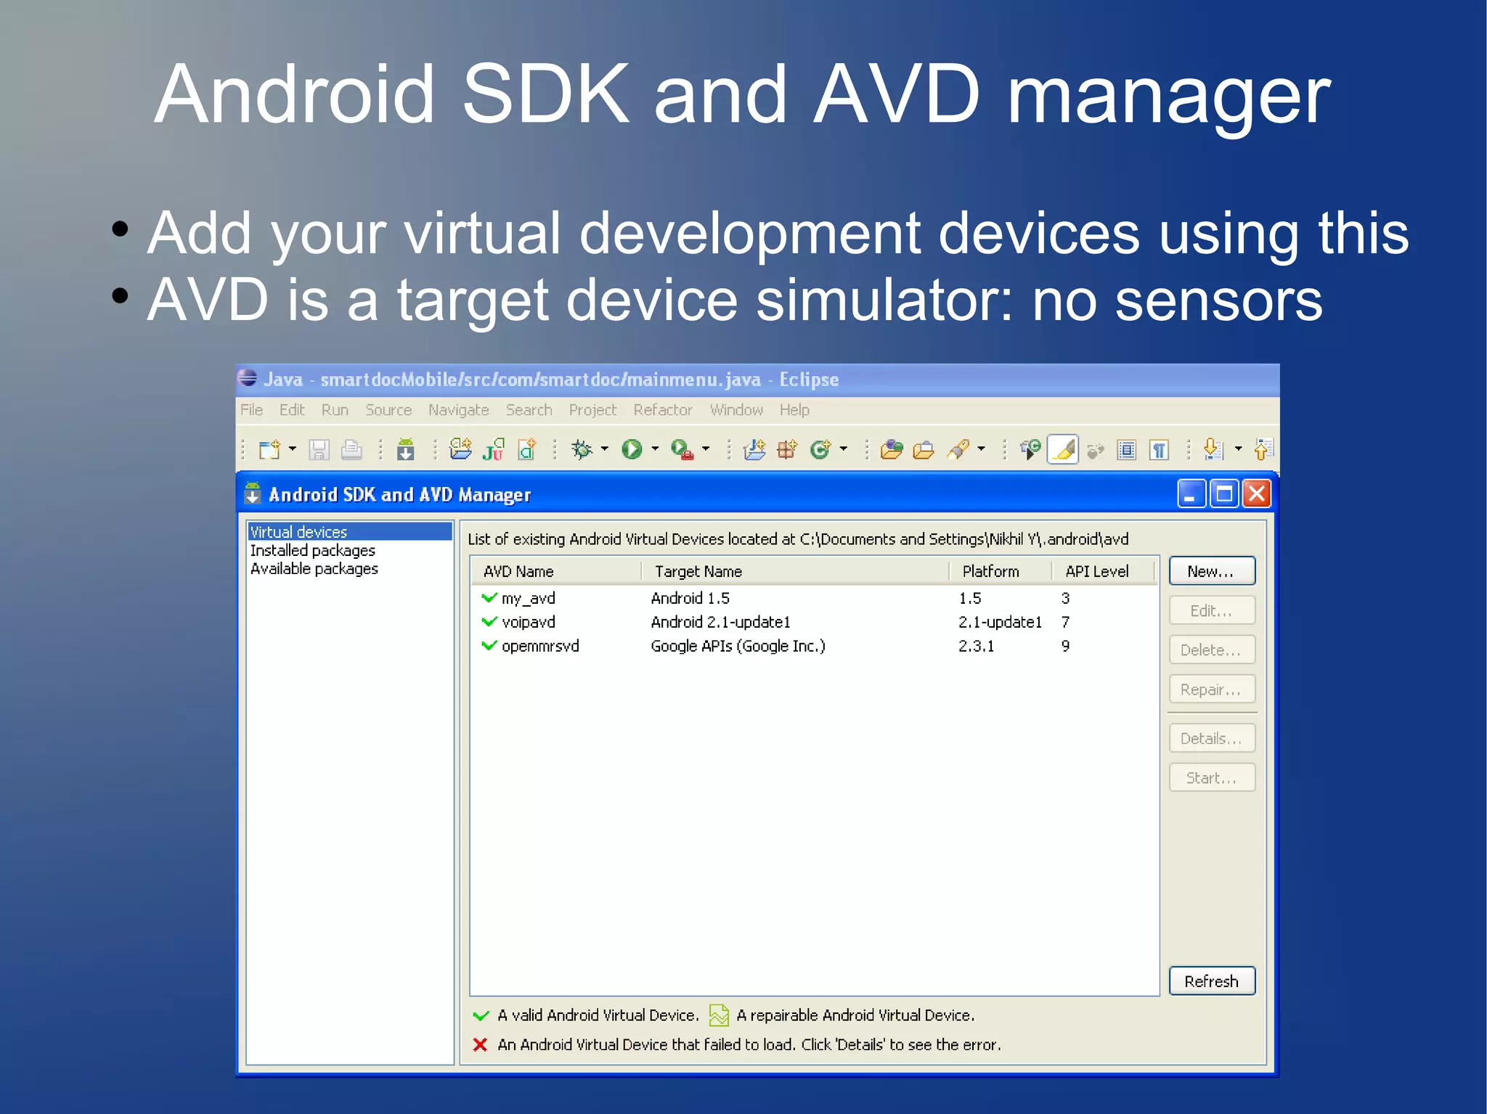Click the green Run play icon
Viewport: 1487px width, 1114px height.
coord(632,450)
